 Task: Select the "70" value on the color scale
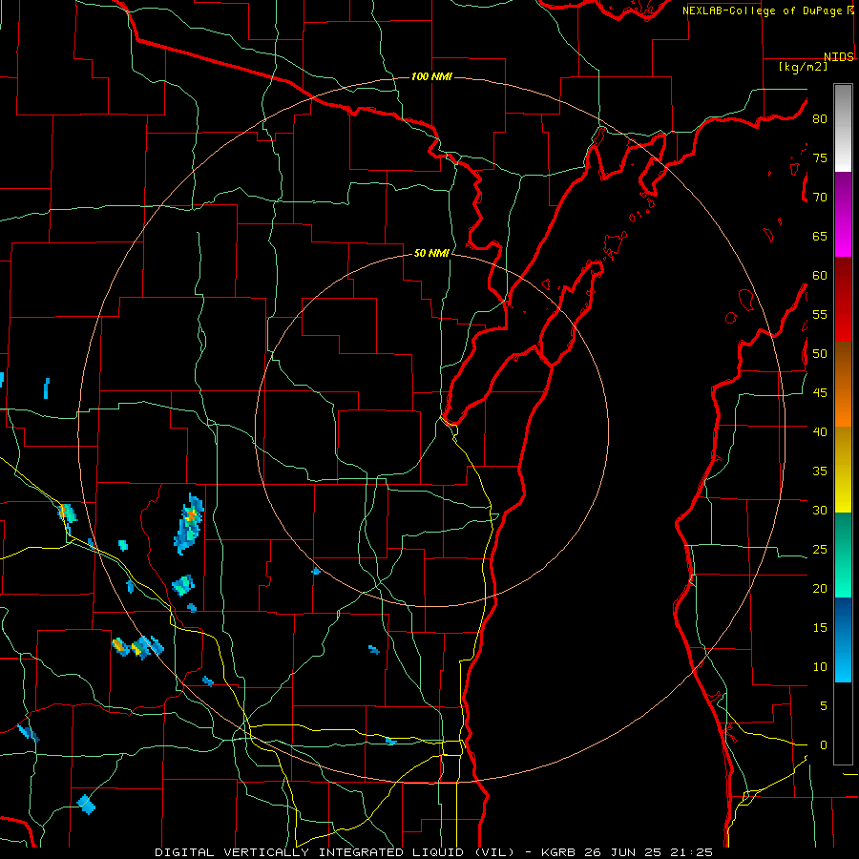[820, 198]
